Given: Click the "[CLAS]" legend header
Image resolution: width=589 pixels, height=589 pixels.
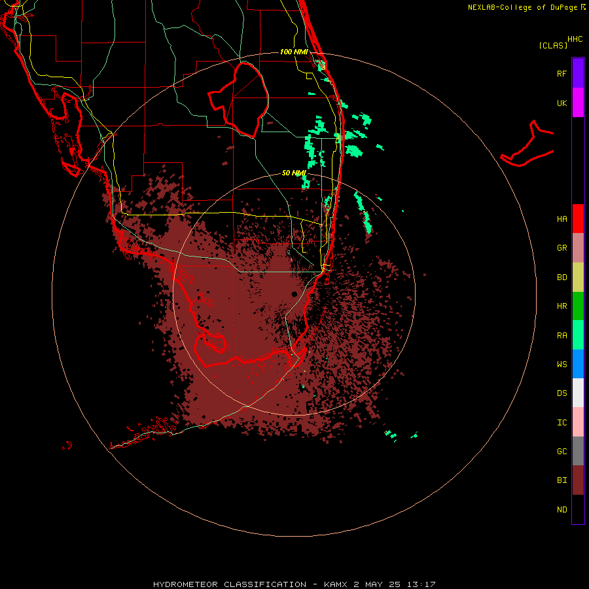Looking at the screenshot, I should click(552, 45).
